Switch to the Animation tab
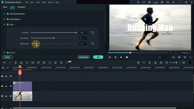The width and height of the screenshot is (194, 109). pos(22,7)
